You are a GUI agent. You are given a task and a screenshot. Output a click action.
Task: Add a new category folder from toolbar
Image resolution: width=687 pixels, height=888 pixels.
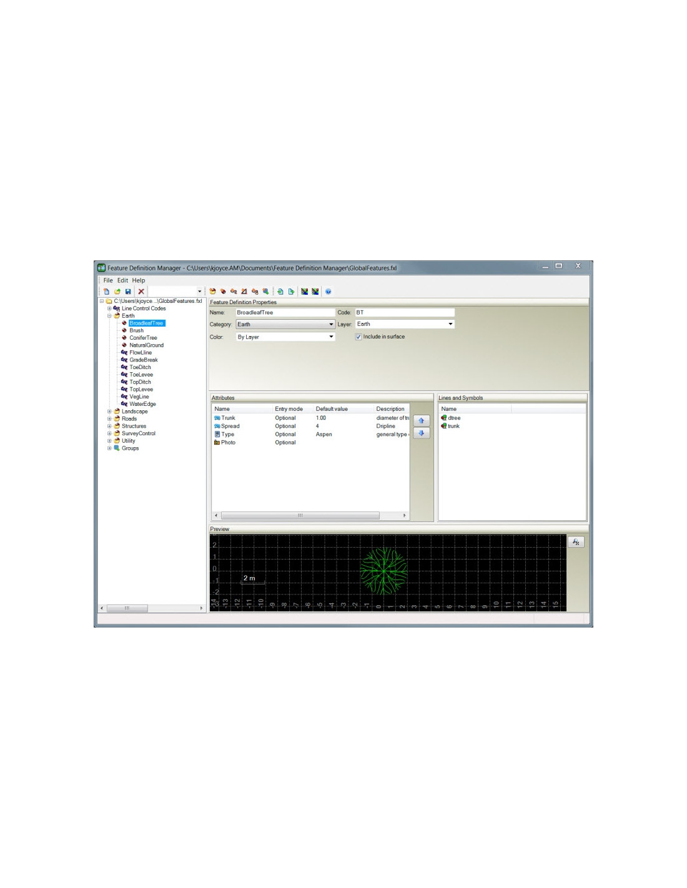[x=212, y=292]
